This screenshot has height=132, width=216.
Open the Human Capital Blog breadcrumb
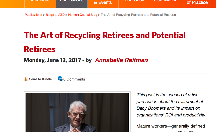click(x=83, y=15)
